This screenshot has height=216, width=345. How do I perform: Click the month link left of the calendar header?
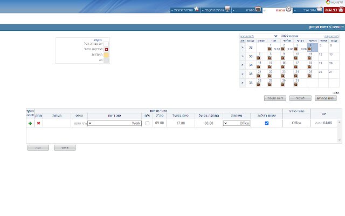coord(247,36)
